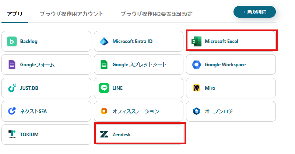Click the Miro yellow icon

click(x=196, y=88)
